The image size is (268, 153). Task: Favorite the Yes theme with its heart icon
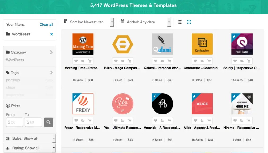point(116,121)
